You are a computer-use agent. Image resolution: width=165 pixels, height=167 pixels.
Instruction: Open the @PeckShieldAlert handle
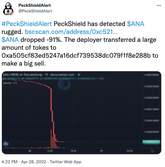coord(35,11)
